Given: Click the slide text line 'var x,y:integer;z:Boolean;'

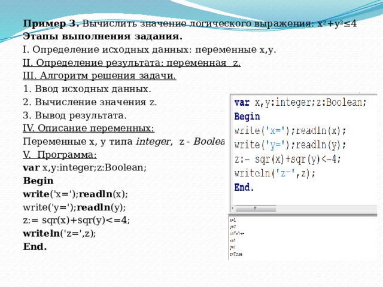Looking at the screenshot, I should tap(84, 168).
